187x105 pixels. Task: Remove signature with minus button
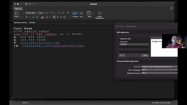point(123,55)
